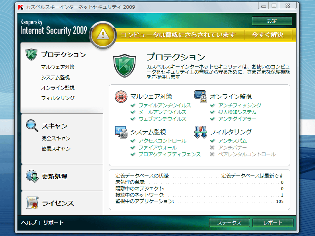The width and height of the screenshot is (315, 236).
Task: Open the アンチダイアラー component link
Action: 237,119
